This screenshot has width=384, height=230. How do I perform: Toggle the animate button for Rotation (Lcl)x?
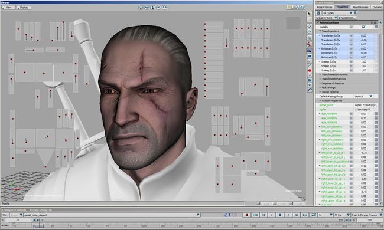[x=351, y=48]
